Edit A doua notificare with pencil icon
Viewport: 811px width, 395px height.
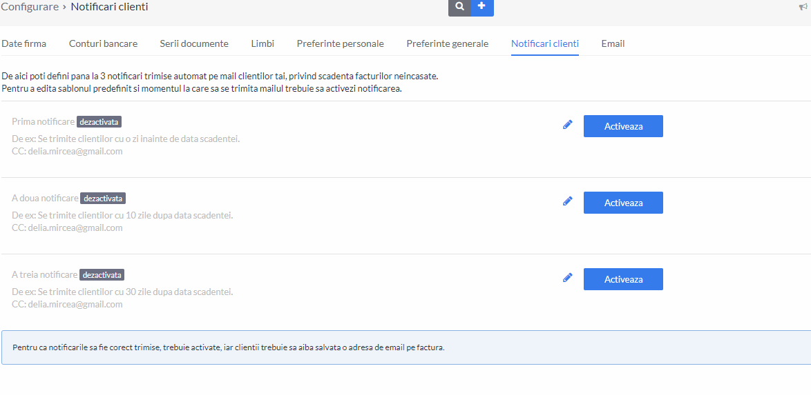point(567,201)
